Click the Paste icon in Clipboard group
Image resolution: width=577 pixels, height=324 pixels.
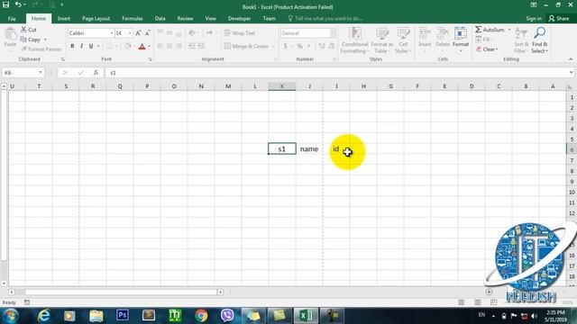[10, 34]
